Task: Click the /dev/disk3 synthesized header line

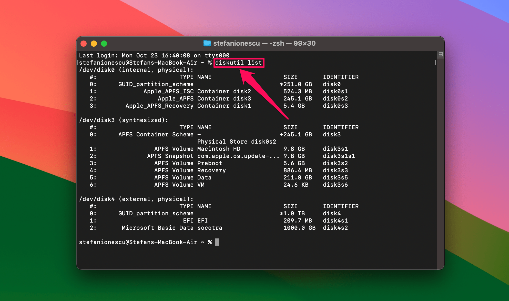Action: tap(124, 120)
